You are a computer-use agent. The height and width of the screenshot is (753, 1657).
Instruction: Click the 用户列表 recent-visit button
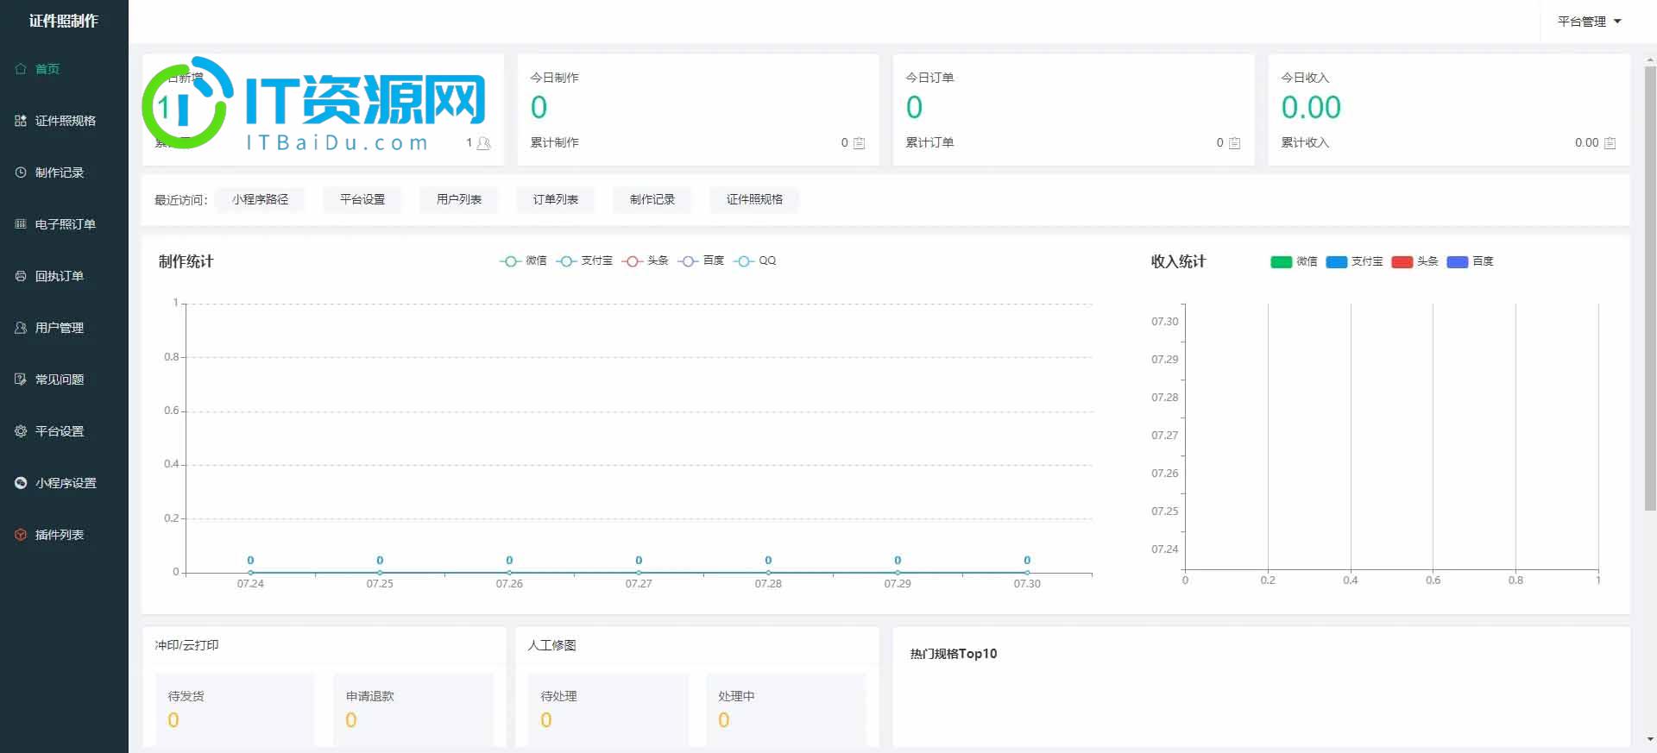tap(458, 199)
